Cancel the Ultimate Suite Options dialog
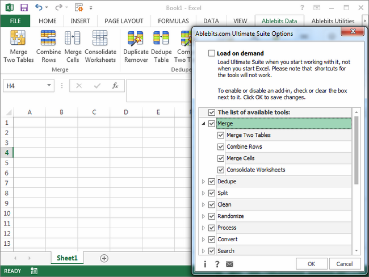The width and height of the screenshot is (369, 277). (345, 264)
